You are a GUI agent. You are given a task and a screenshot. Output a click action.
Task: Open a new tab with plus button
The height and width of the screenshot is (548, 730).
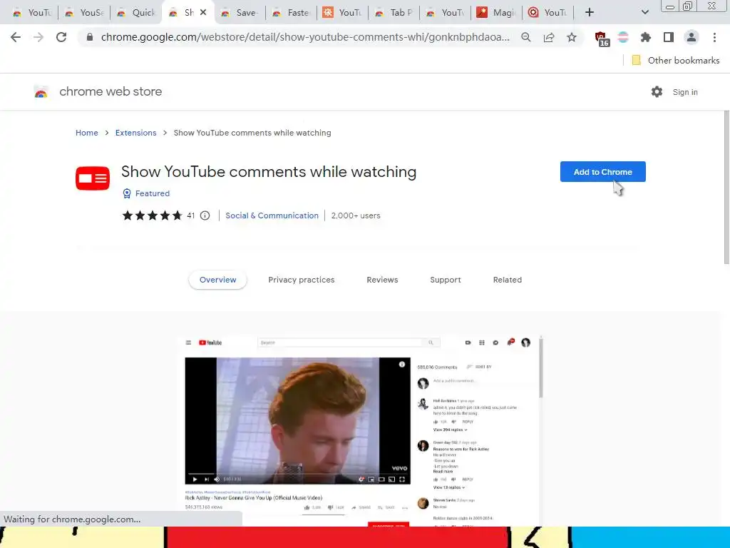tap(590, 13)
